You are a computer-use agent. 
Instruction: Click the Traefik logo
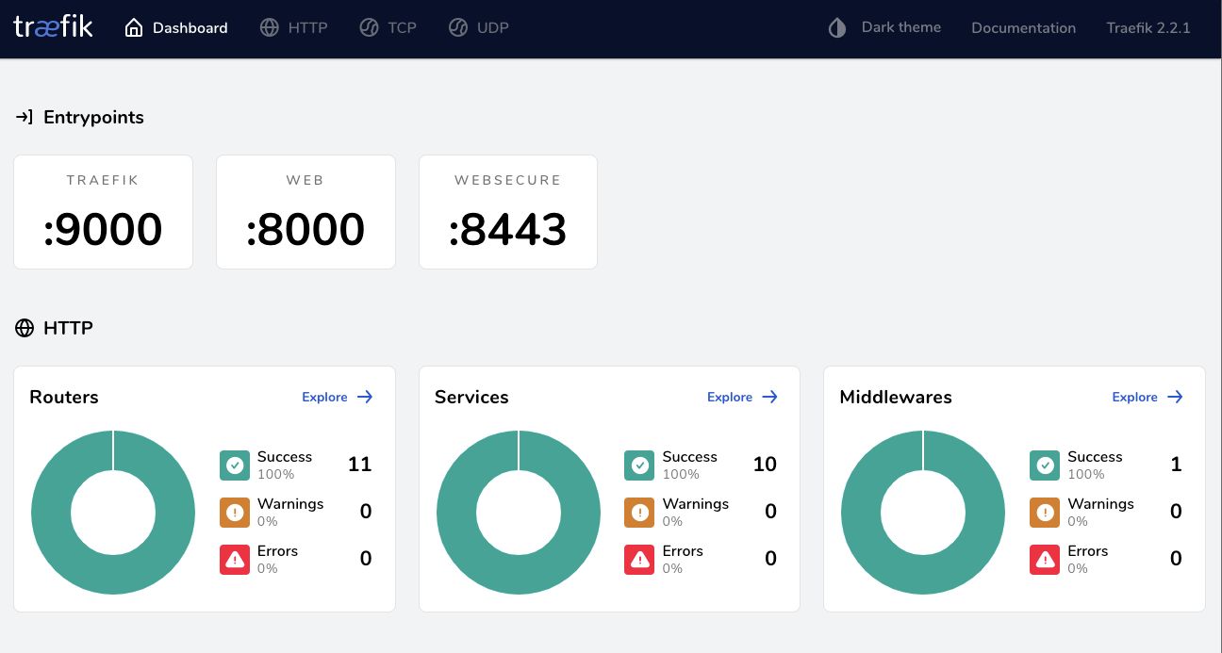pyautogui.click(x=54, y=26)
